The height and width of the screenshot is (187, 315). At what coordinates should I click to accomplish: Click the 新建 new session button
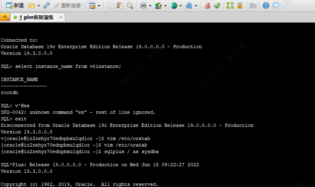15,6
